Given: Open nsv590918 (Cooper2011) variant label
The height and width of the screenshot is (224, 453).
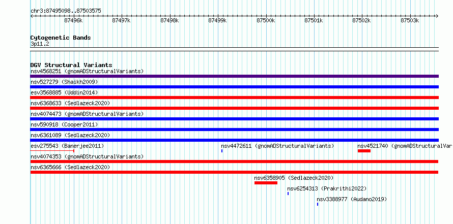Looking at the screenshot, I should [64, 124].
